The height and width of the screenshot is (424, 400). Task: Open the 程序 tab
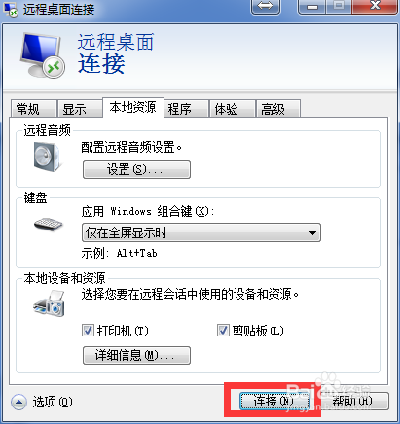click(x=186, y=109)
